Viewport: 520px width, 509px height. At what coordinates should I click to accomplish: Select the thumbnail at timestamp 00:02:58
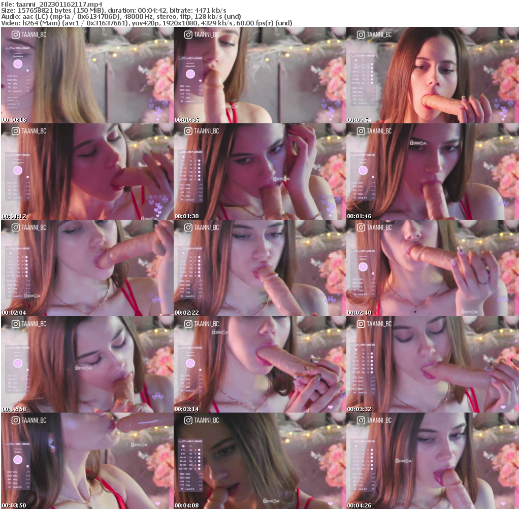coord(87,364)
